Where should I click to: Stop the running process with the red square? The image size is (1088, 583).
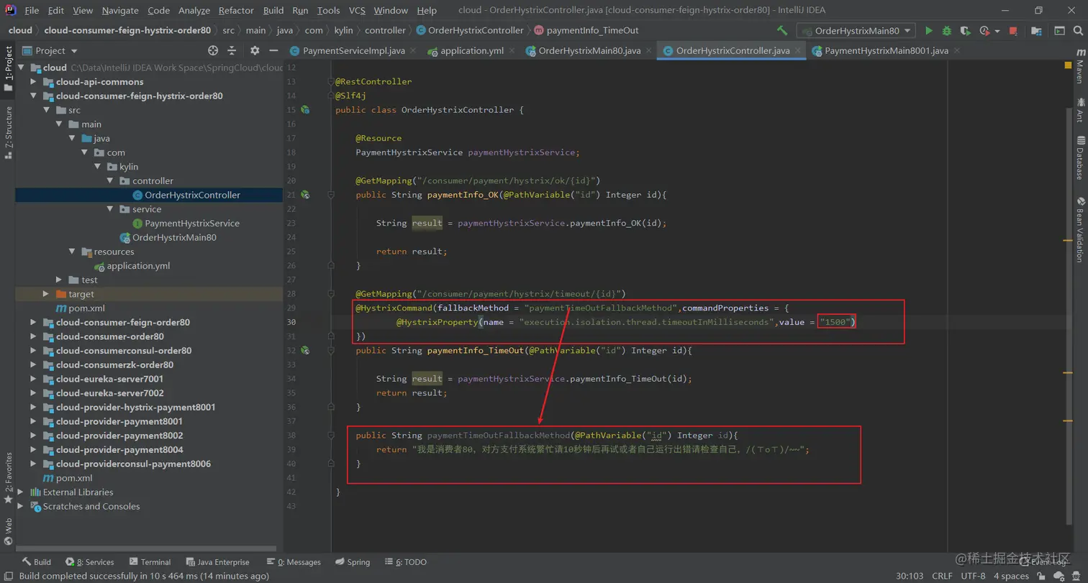tap(1013, 31)
